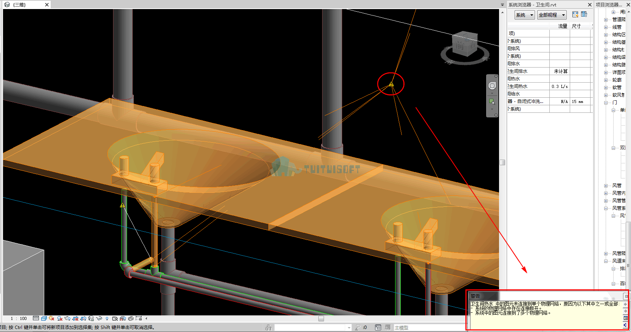Viewport: 631px width, 332px height.
Task: Click the detail level icon in view bar
Action: coord(36,318)
